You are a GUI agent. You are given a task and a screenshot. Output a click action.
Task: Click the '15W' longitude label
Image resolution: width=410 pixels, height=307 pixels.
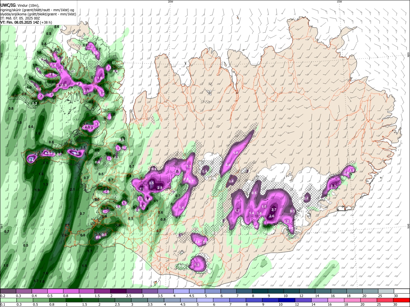pyautogui.click(x=339, y=2)
